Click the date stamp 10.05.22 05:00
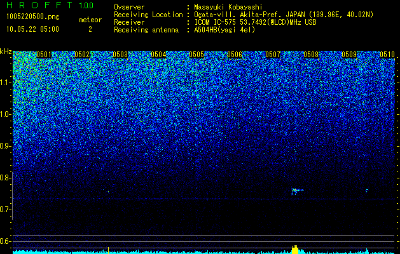The width and height of the screenshot is (400, 254). click(x=32, y=29)
